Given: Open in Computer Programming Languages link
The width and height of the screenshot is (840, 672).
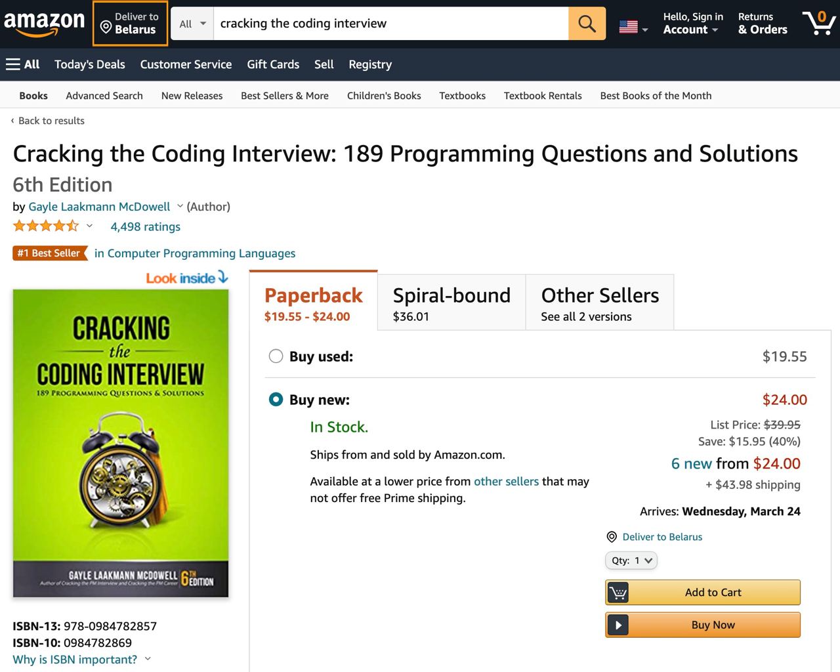Looking at the screenshot, I should point(195,253).
